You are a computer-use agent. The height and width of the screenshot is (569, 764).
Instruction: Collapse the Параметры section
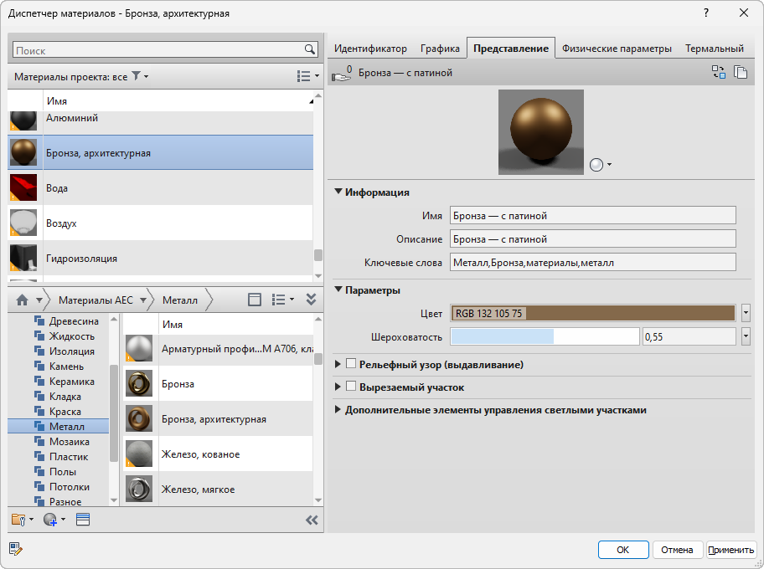[x=338, y=290]
